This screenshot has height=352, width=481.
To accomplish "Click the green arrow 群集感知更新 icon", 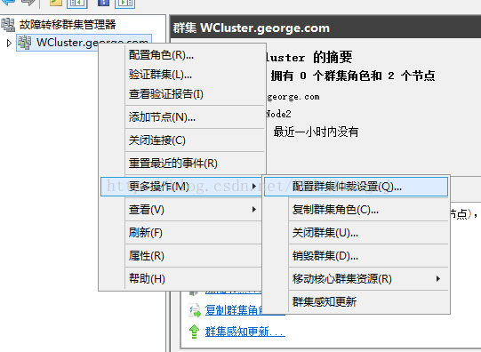I will coord(194,332).
